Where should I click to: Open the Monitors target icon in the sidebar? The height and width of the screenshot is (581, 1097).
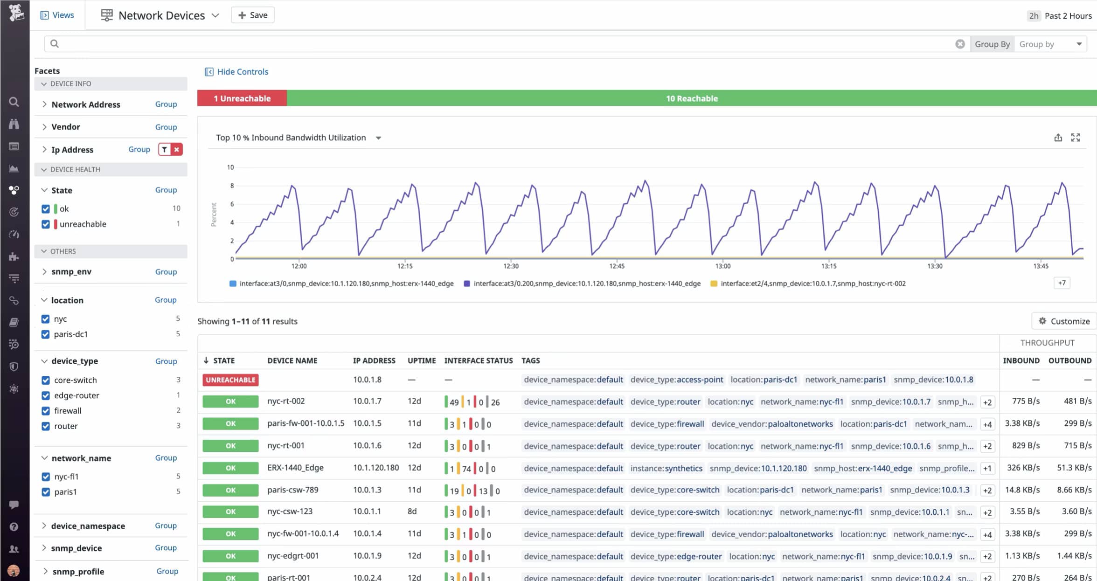tap(14, 212)
